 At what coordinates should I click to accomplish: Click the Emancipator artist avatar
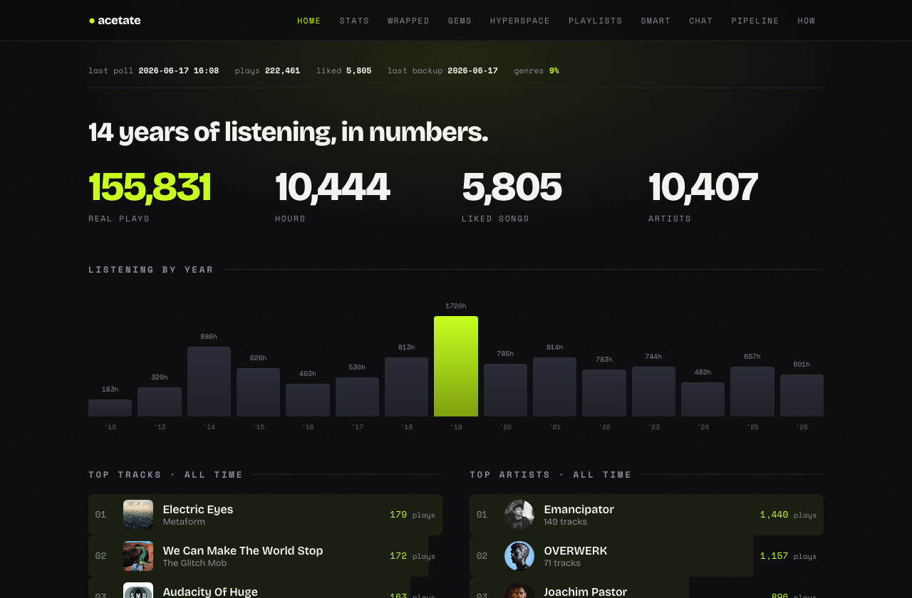click(519, 515)
